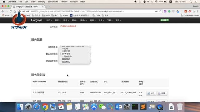The height and width of the screenshot is (112, 200).
Task: Open Outlook from the Dock
Action: [118, 107]
